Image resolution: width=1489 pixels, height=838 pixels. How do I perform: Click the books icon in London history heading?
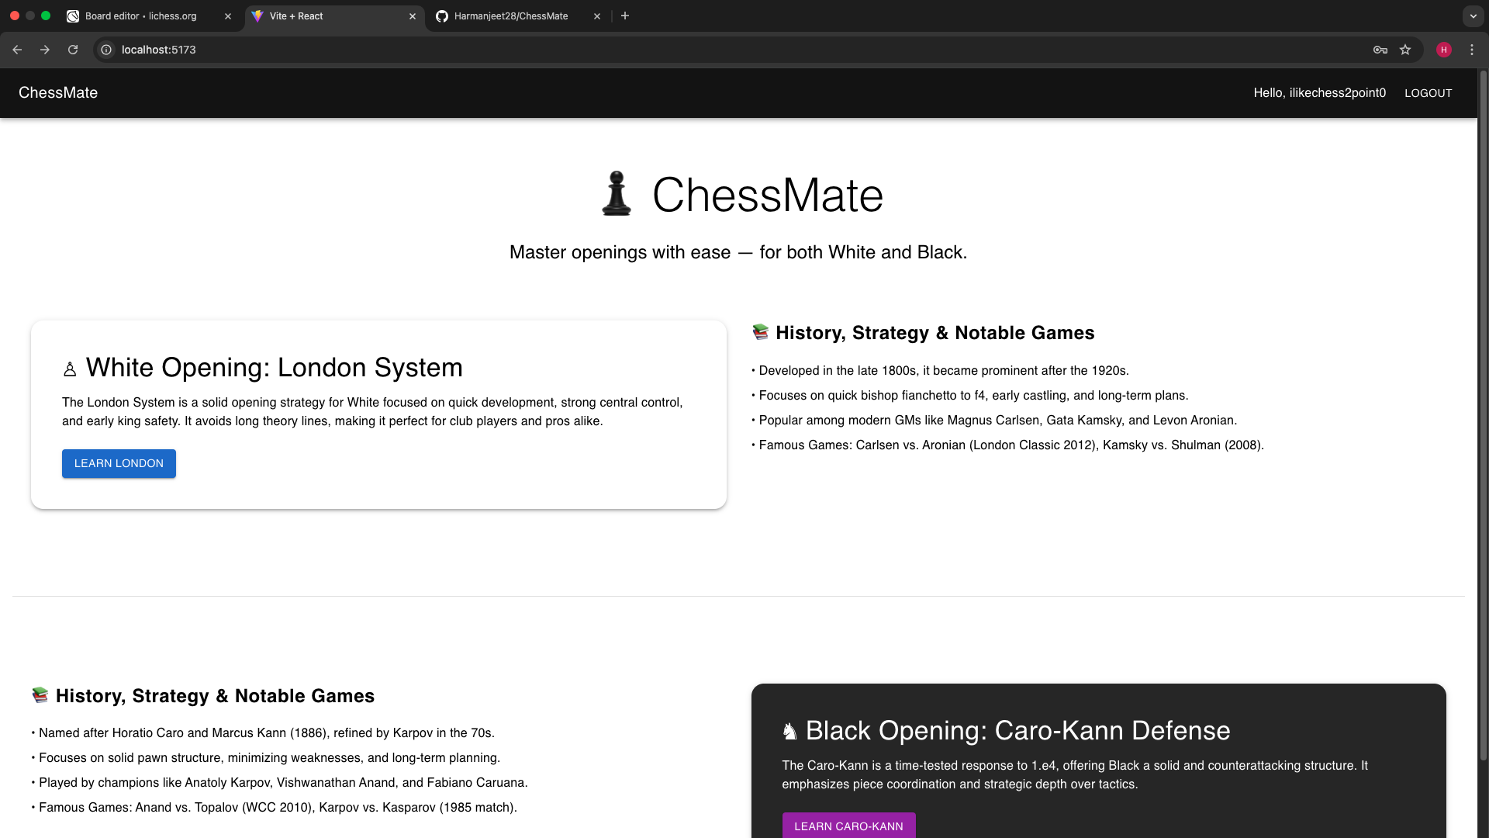761,332
